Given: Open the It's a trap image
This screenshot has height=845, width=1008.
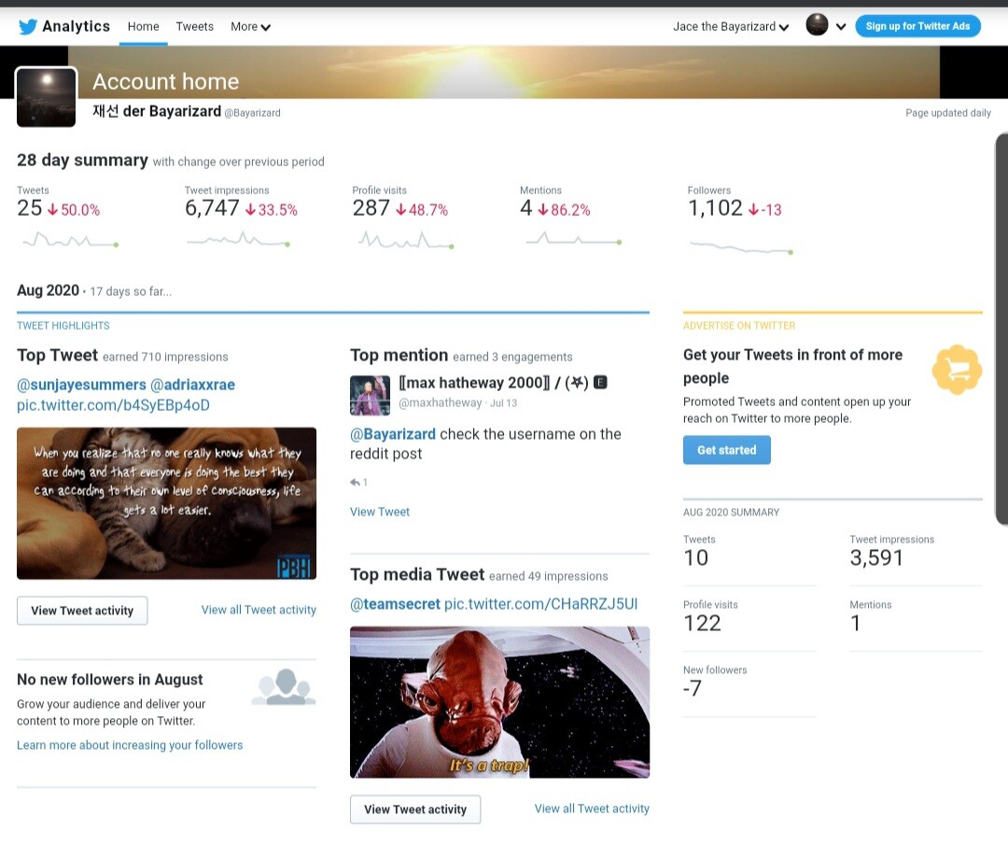Looking at the screenshot, I should pos(499,702).
